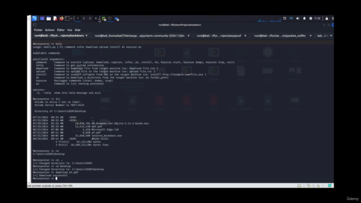Click the 'Meterpreter >> dir' command line
The image size is (361, 203).
(x=46, y=99)
